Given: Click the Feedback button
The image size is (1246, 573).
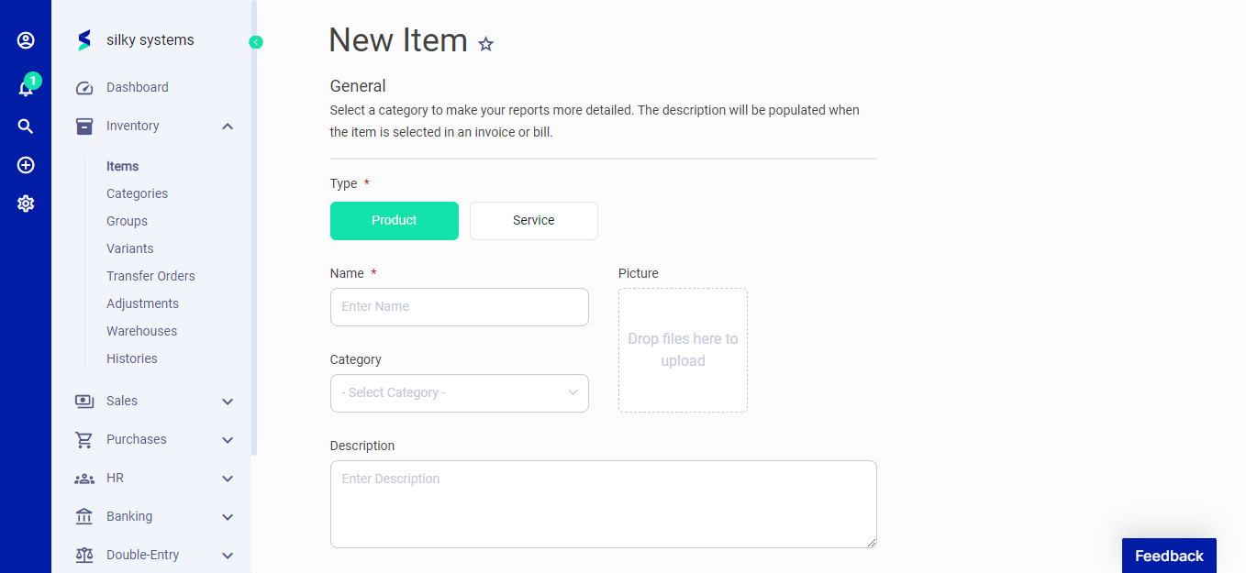Looking at the screenshot, I should [1169, 556].
